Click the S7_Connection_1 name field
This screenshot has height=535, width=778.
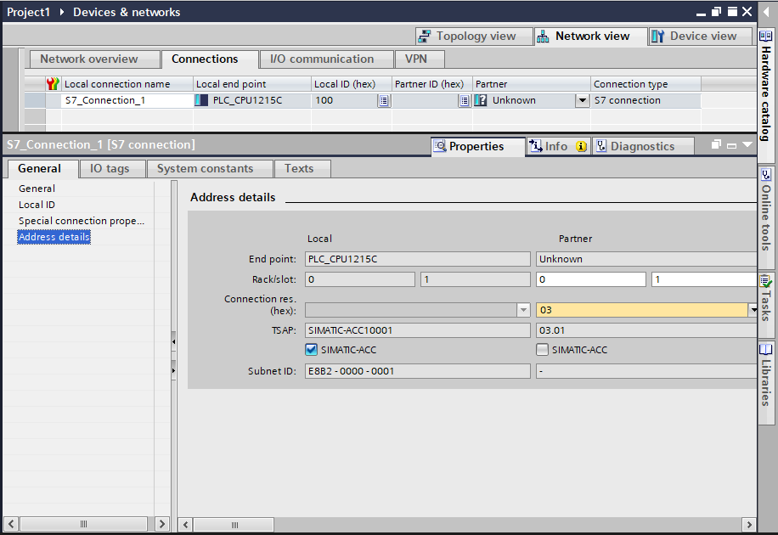pos(127,100)
